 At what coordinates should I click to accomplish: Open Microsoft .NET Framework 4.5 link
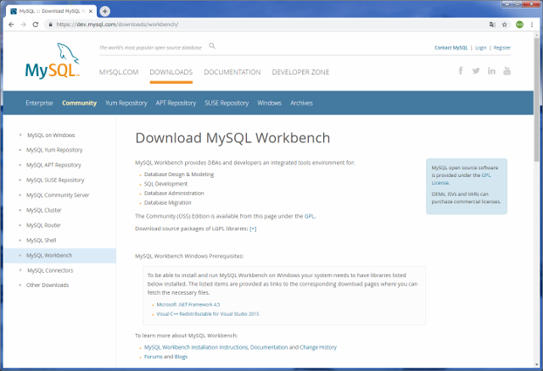pyautogui.click(x=187, y=303)
